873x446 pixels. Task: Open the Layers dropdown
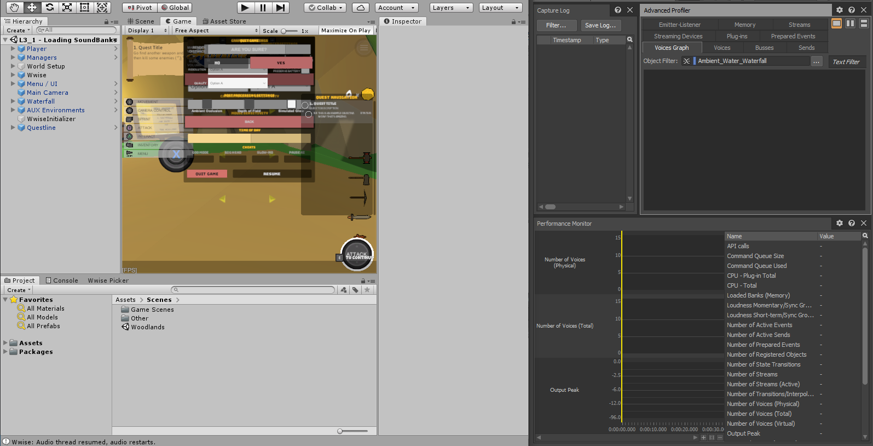click(451, 8)
